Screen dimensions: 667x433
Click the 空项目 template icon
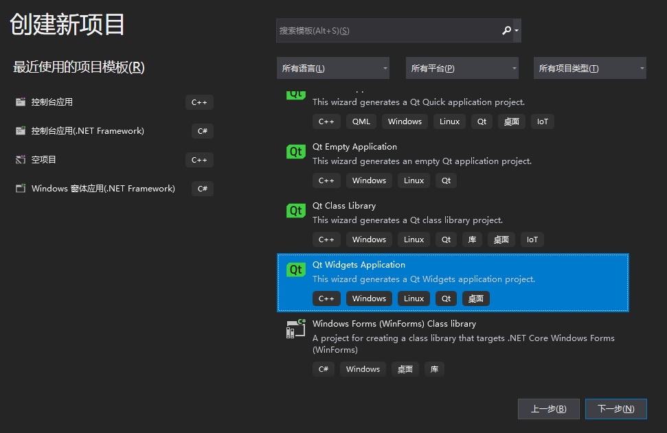(x=21, y=160)
